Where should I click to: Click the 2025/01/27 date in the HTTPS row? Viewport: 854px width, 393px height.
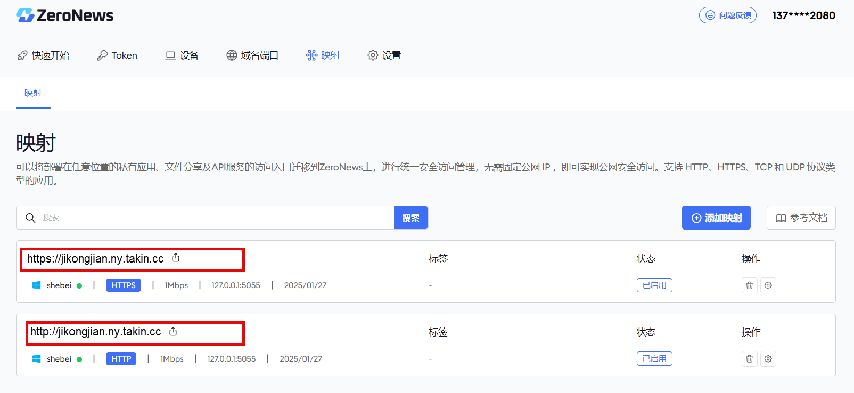(x=305, y=285)
